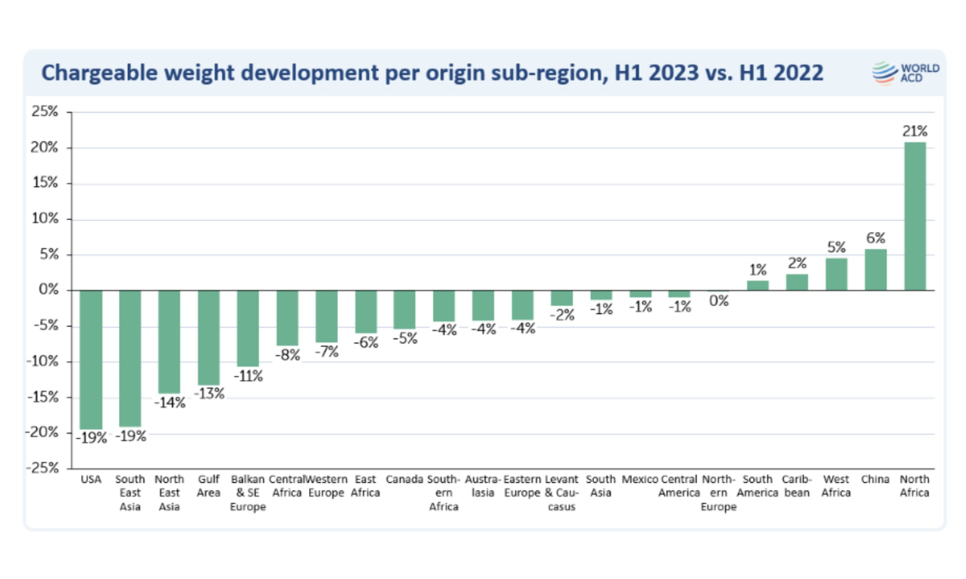Click the South America 1% bar
The height and width of the screenshot is (579, 966).
coord(758,285)
